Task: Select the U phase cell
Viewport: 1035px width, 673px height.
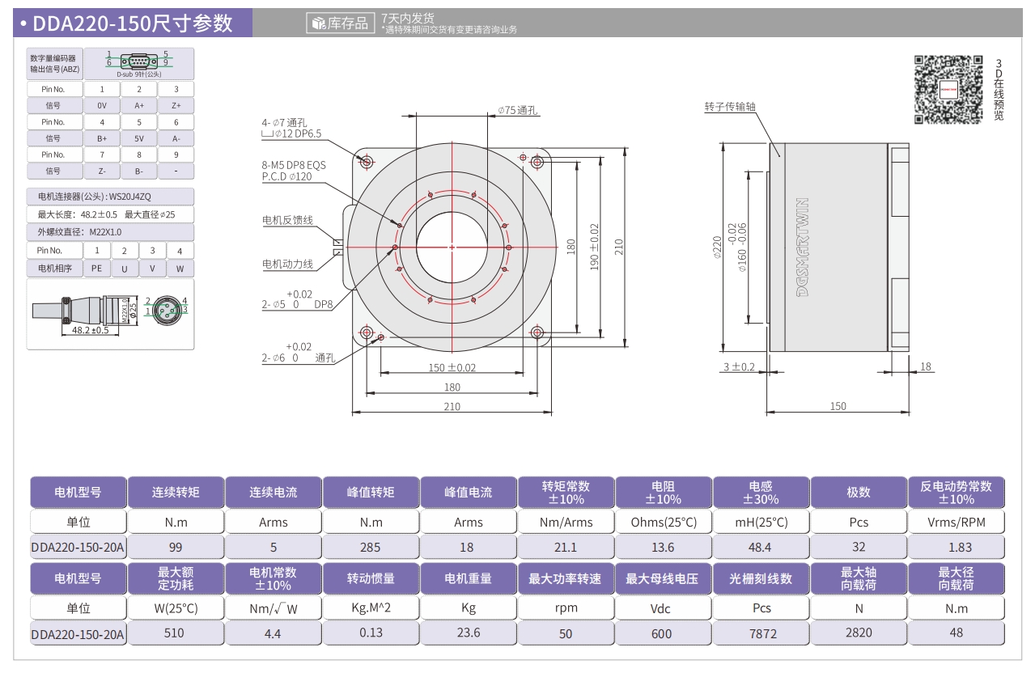Action: pyautogui.click(x=125, y=269)
